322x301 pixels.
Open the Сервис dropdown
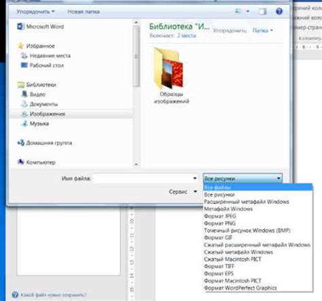(183, 192)
